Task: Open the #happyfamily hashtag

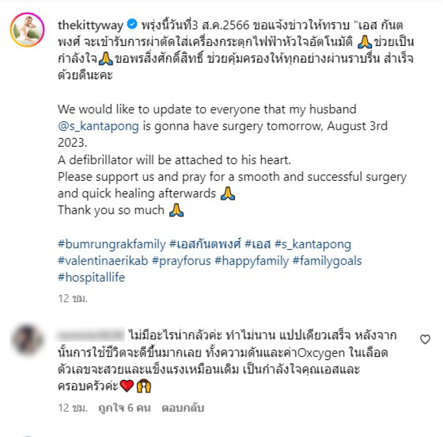Action: point(251,261)
